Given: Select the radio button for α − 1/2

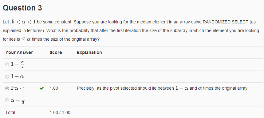Looking at the screenshot, I should click(x=7, y=100).
